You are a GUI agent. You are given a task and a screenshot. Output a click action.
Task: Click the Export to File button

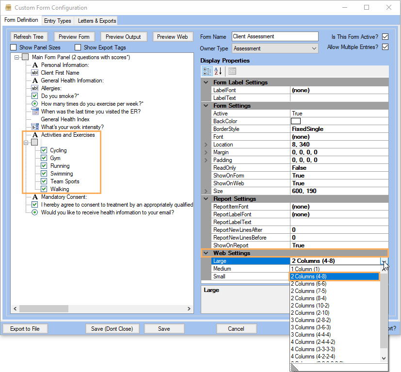point(25,329)
